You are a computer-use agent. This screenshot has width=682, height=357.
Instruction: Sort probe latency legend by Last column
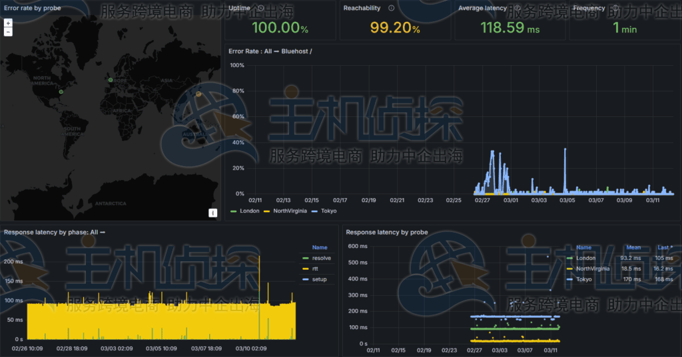(663, 247)
